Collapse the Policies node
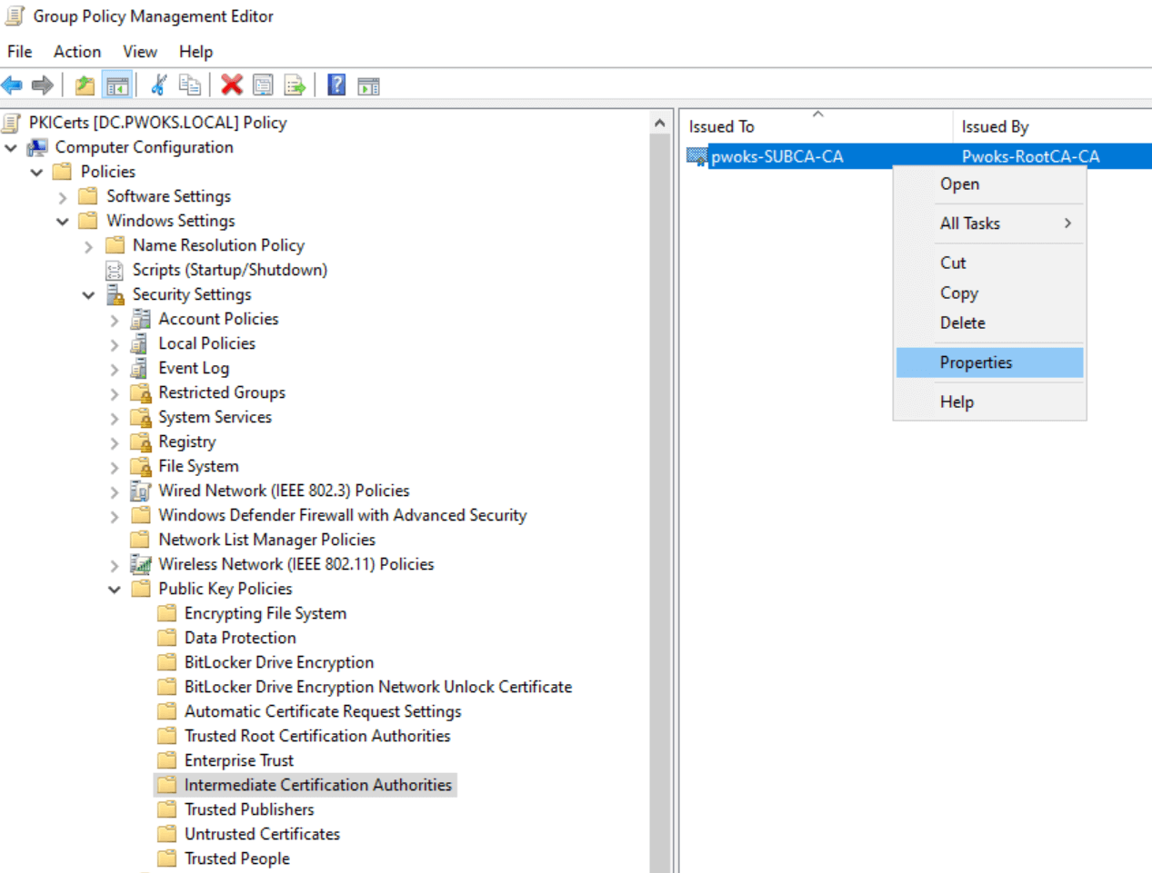1152x873 pixels. click(x=36, y=172)
